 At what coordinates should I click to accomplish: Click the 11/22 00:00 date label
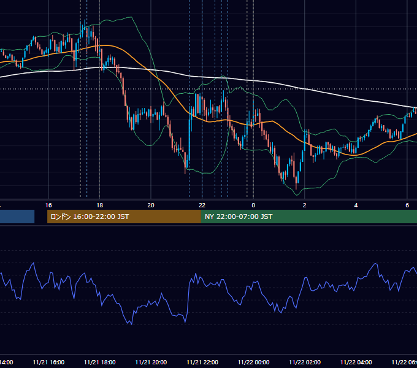pos(253,362)
